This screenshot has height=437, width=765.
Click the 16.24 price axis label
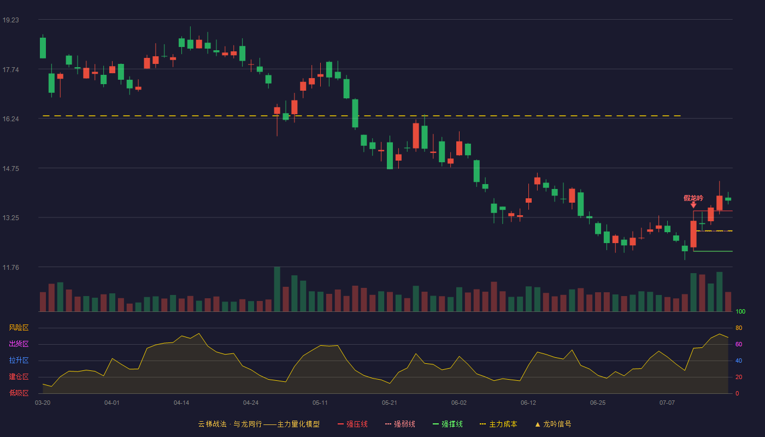coord(10,119)
